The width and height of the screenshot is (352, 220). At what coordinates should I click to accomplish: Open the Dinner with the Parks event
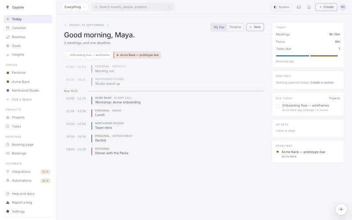[x=164, y=151]
